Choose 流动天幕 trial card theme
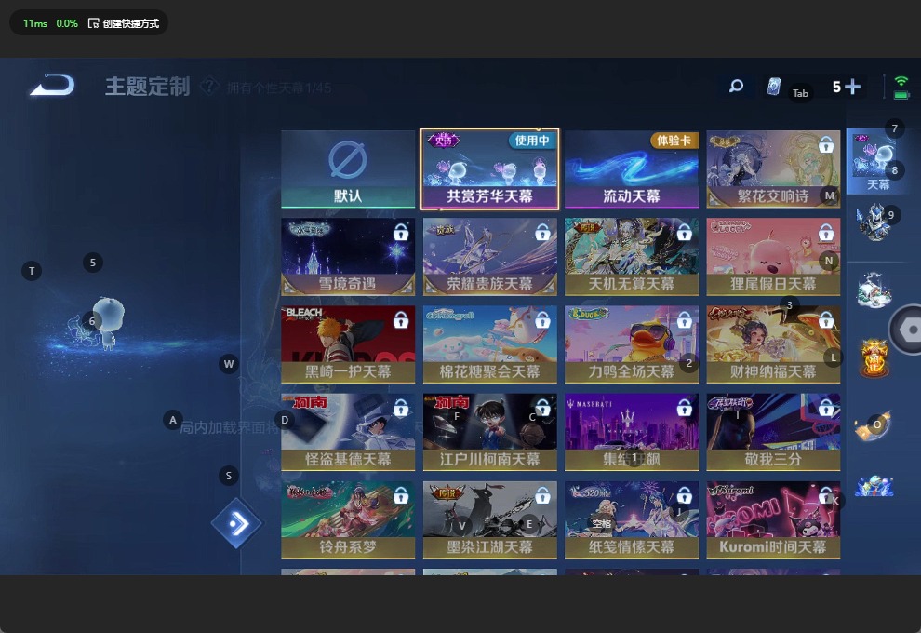921x633 pixels. [632, 169]
